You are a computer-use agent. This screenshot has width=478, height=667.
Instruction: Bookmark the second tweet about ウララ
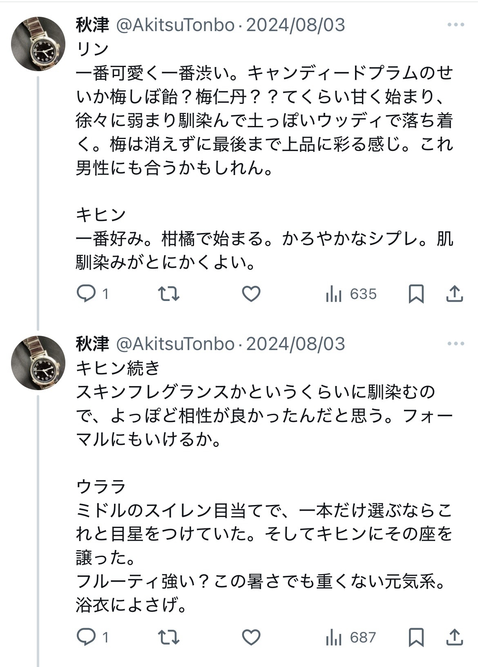point(416,637)
